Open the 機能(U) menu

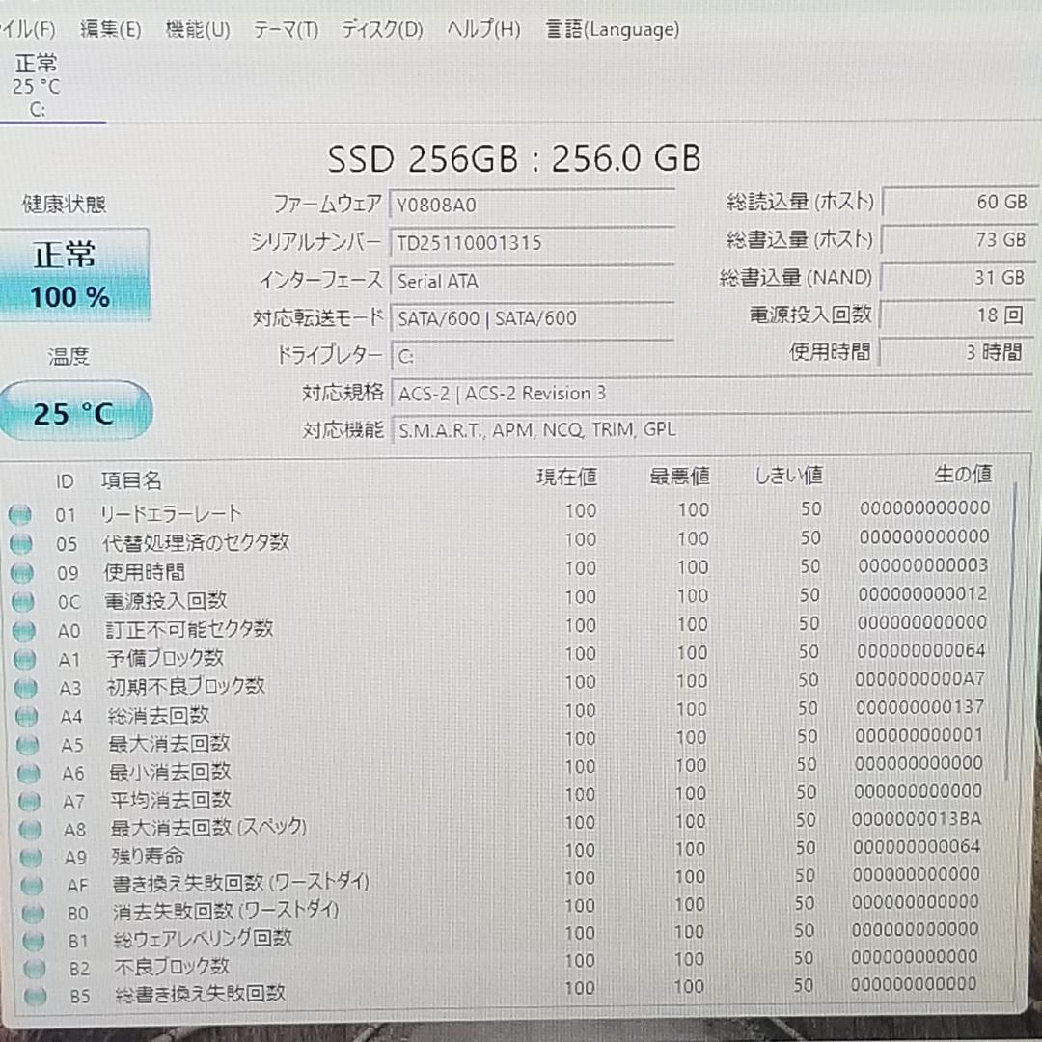pos(197,29)
